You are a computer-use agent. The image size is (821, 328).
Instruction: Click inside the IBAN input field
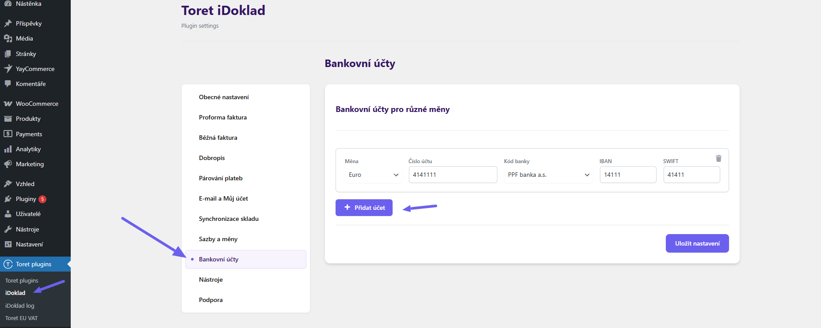tap(628, 175)
